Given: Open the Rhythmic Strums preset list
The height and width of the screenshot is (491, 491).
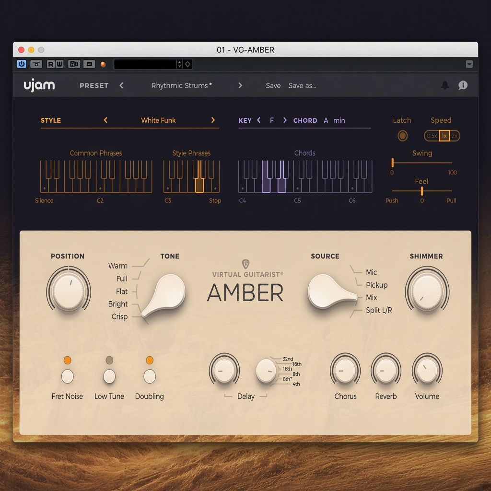Looking at the screenshot, I should [181, 85].
